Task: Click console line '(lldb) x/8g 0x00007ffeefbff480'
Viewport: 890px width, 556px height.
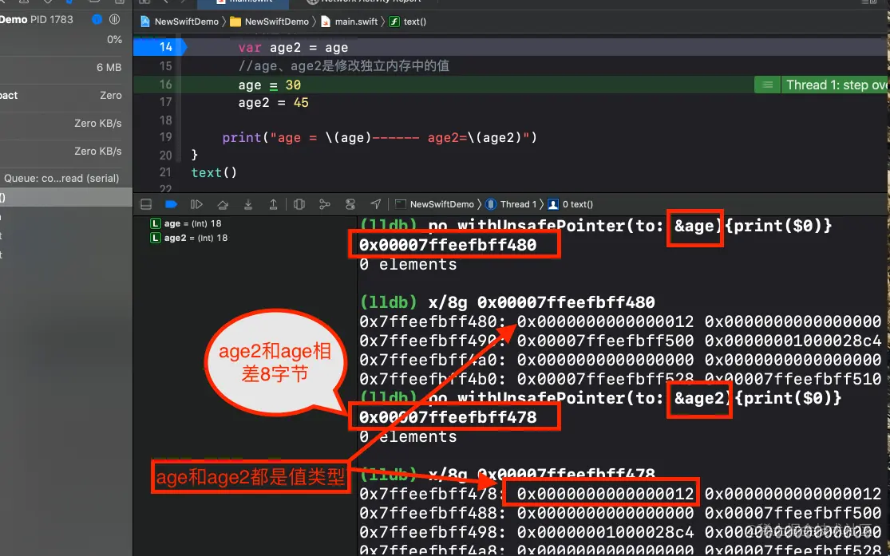Action: tap(508, 302)
